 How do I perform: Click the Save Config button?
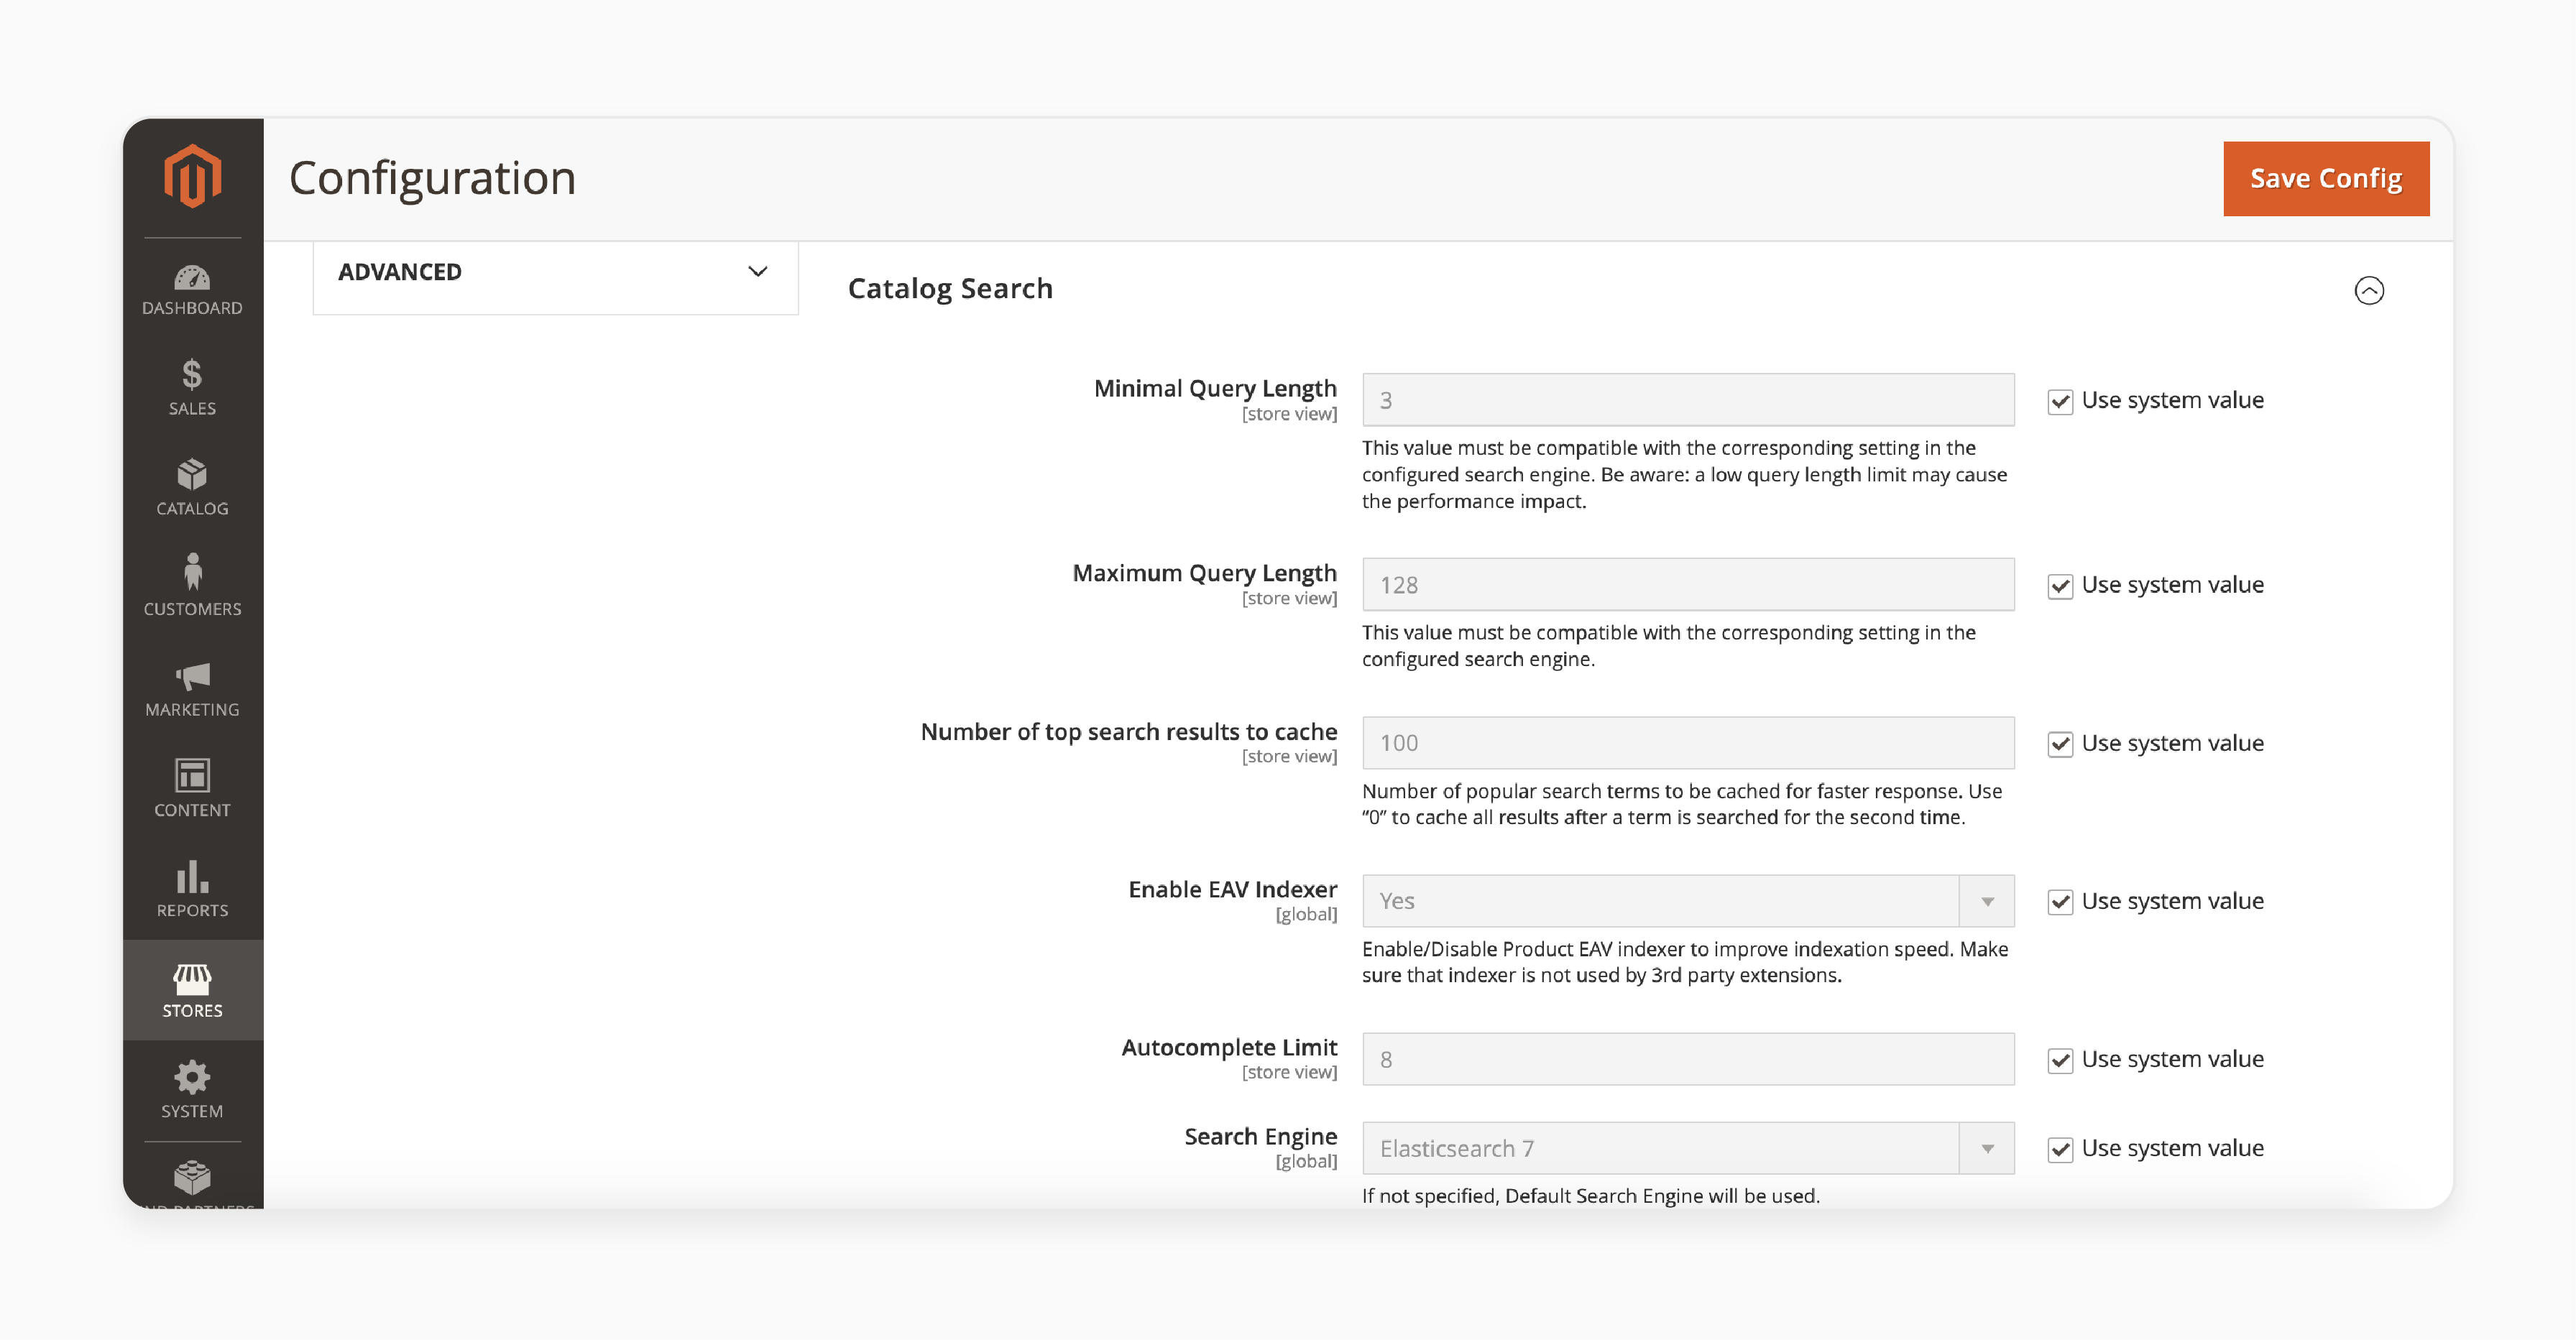(2326, 178)
